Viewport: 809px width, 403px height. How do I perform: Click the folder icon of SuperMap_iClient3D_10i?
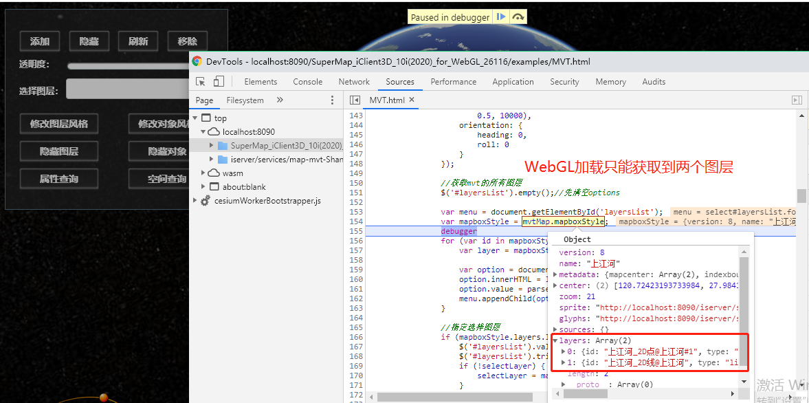pos(223,146)
